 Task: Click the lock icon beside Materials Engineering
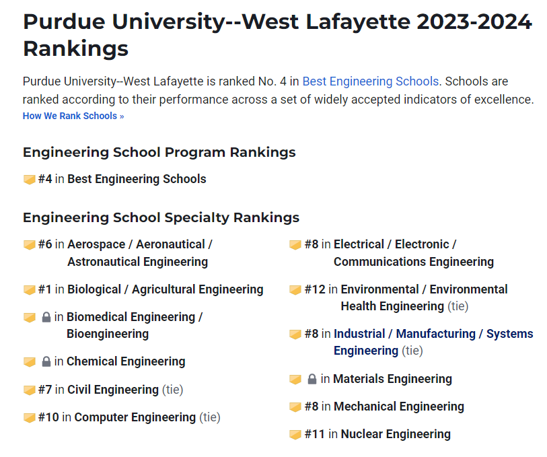312,379
